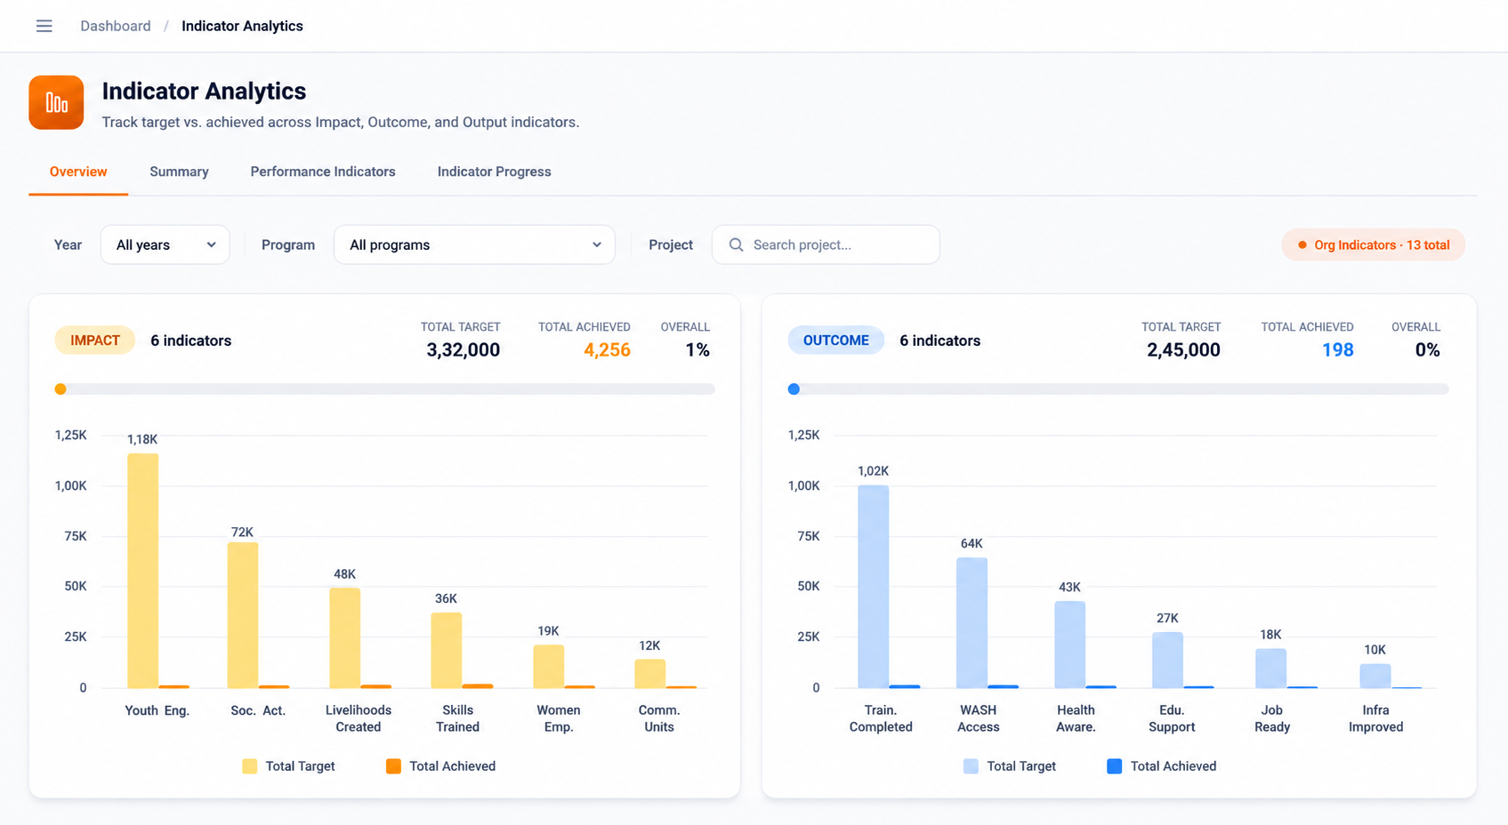Click the Indicator Analytics breadcrumb
This screenshot has width=1508, height=825.
[x=242, y=26]
